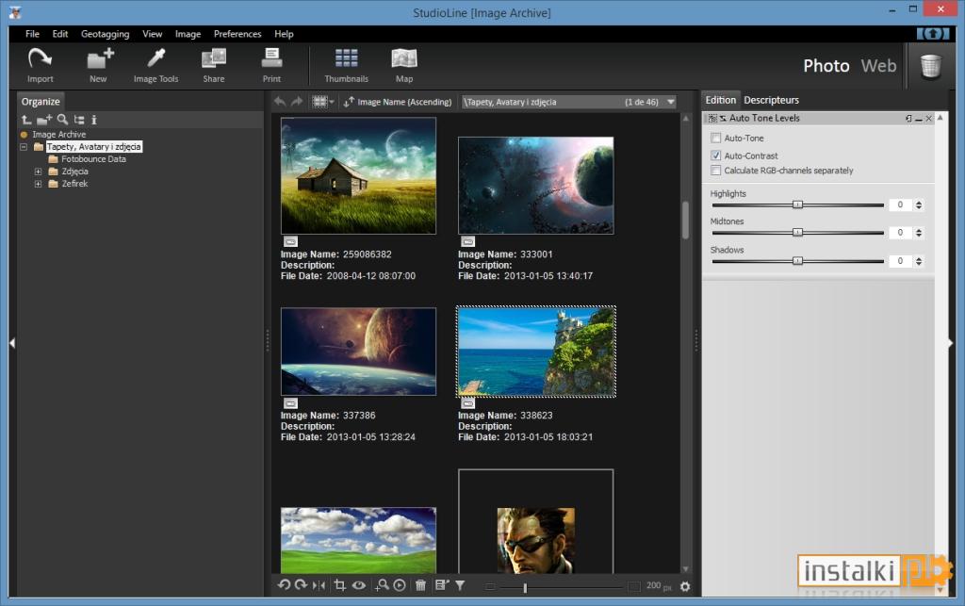Viewport: 965px width, 606px height.
Task: Click the folder tree view icon
Action: (79, 120)
